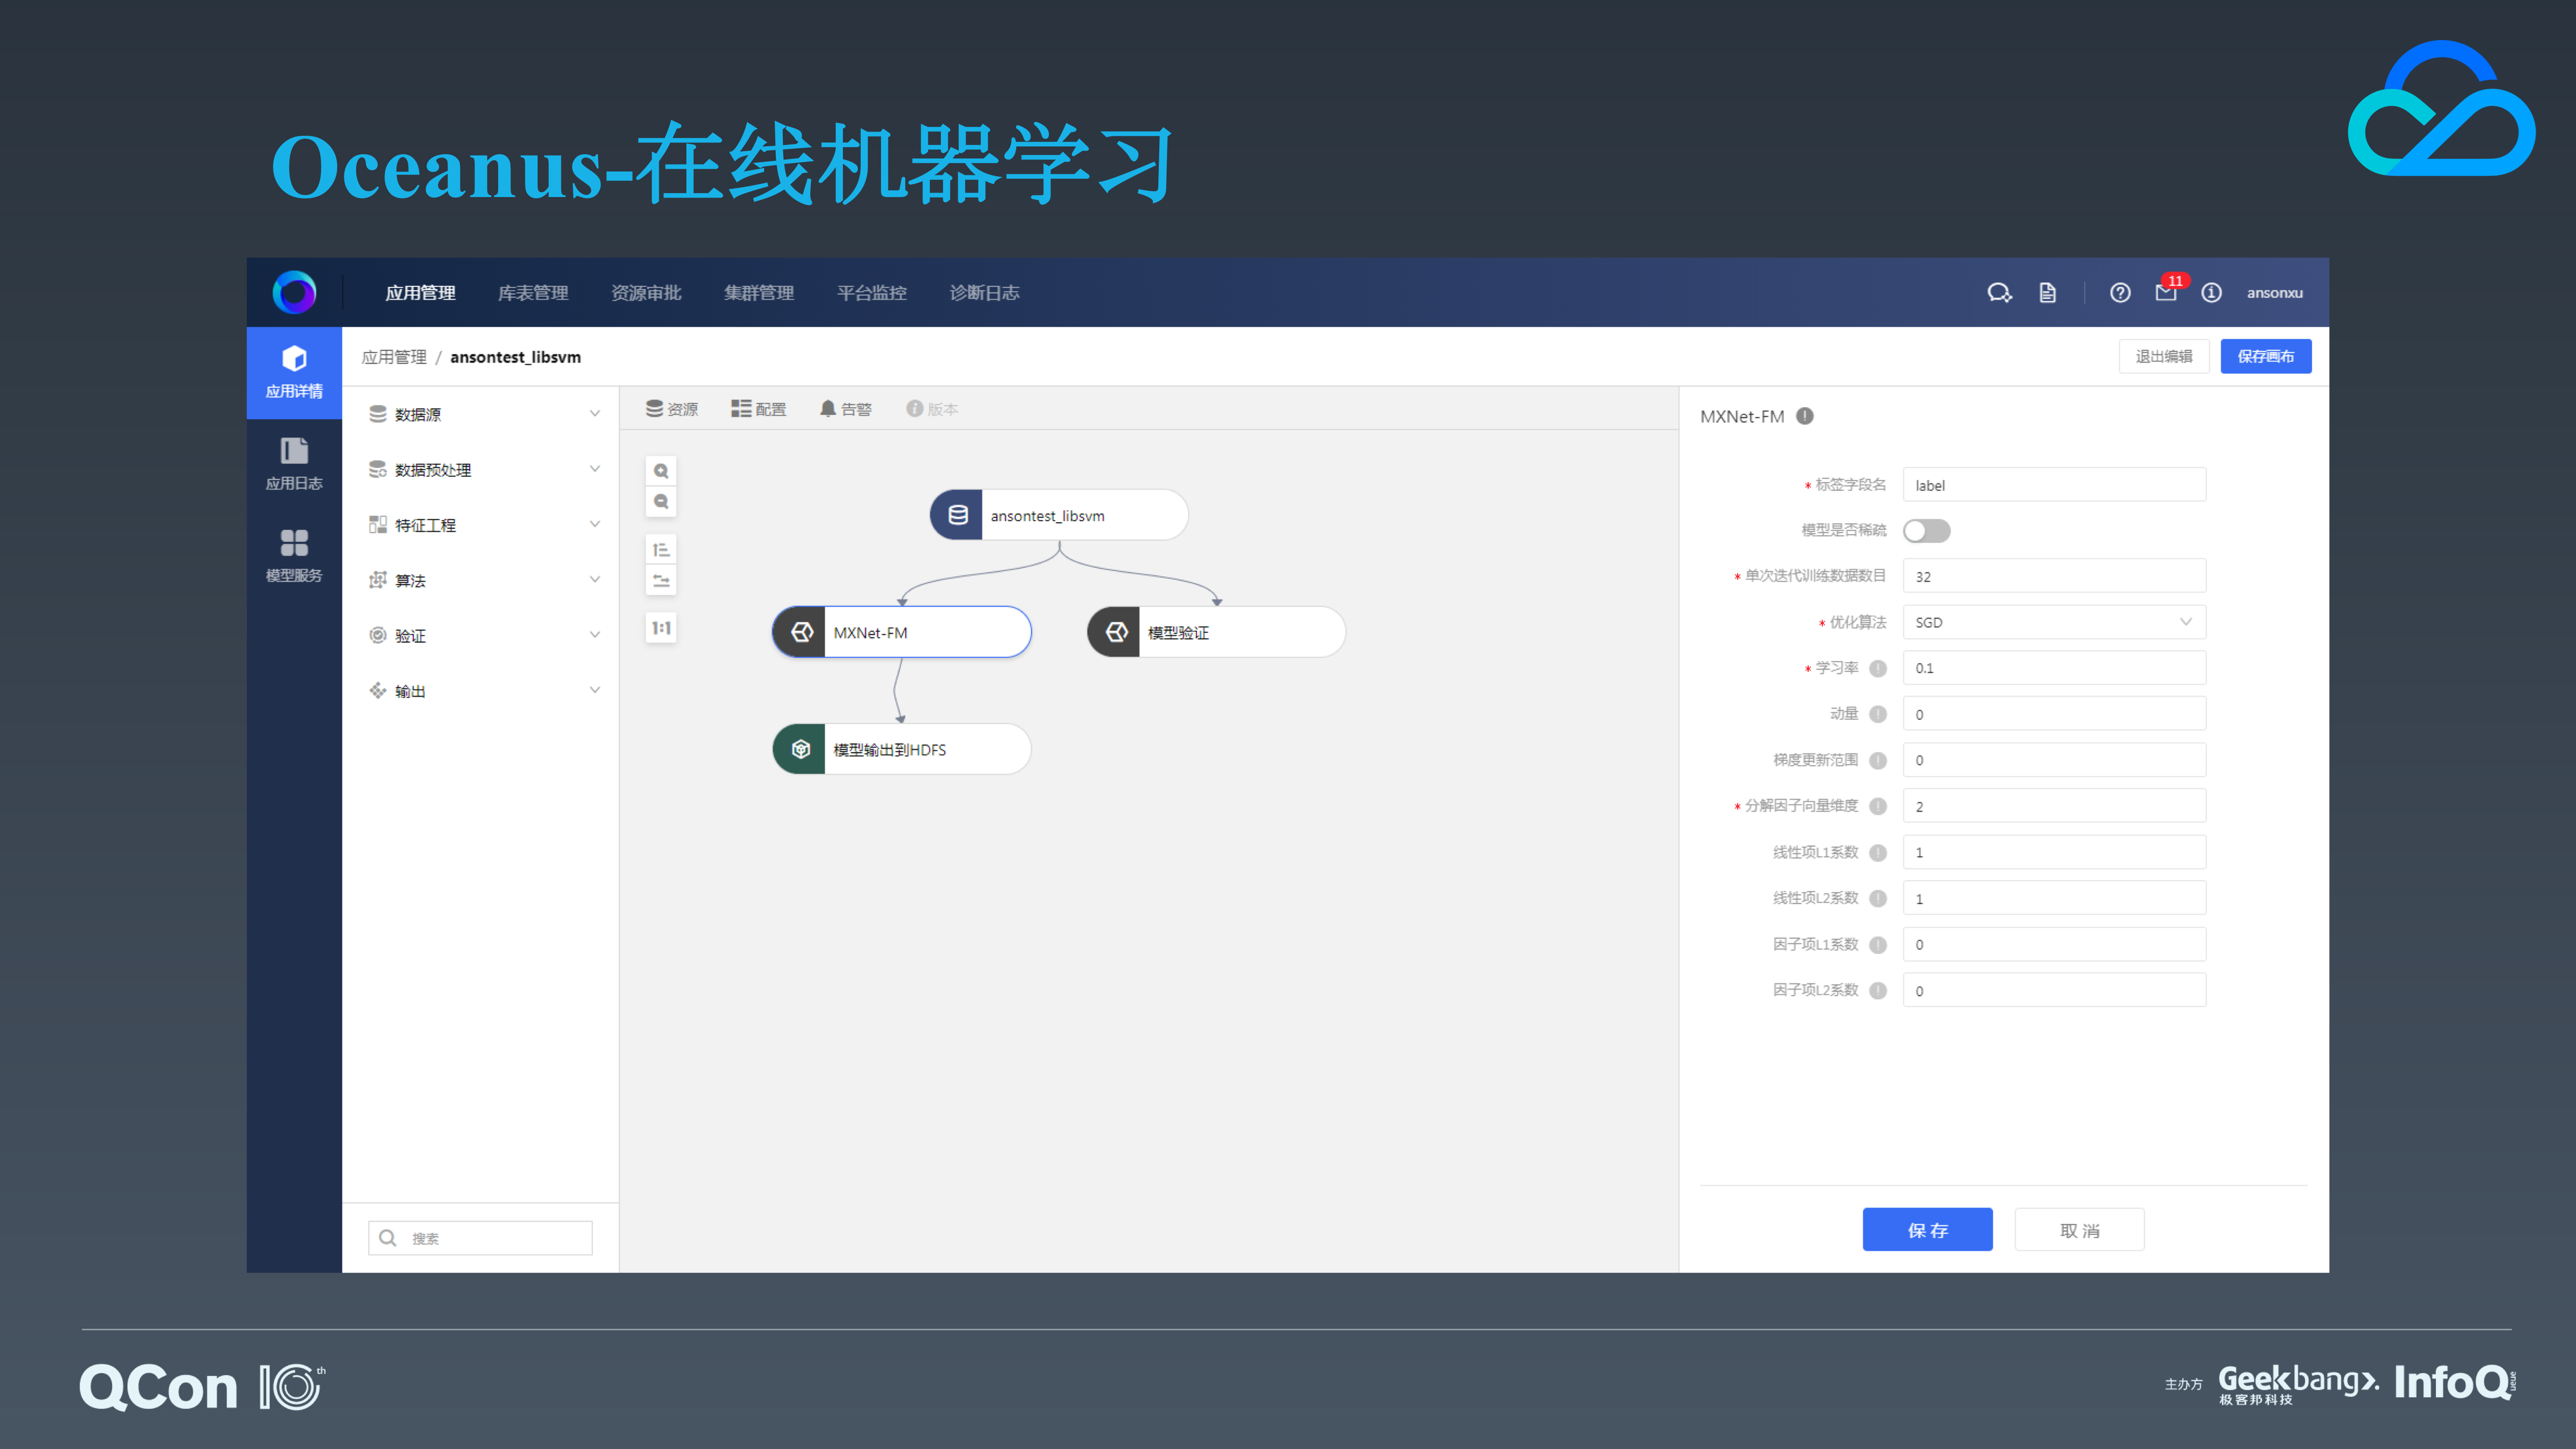Open the 集群管理 top menu
The height and width of the screenshot is (1449, 2576).
(x=759, y=293)
